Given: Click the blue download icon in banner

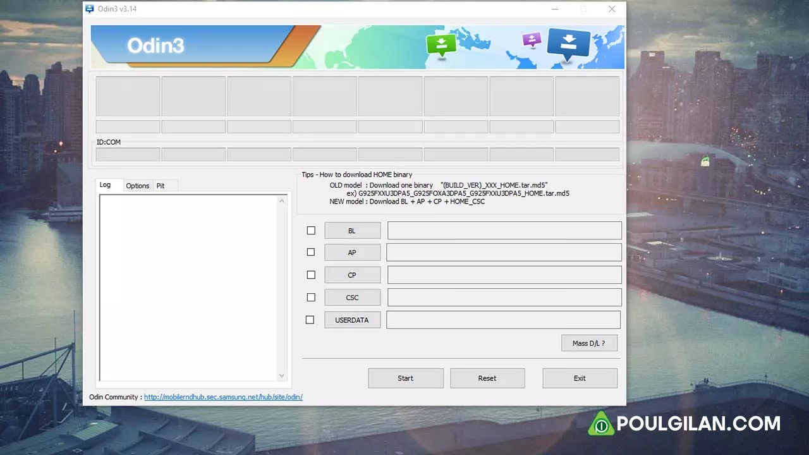Looking at the screenshot, I should coord(568,45).
